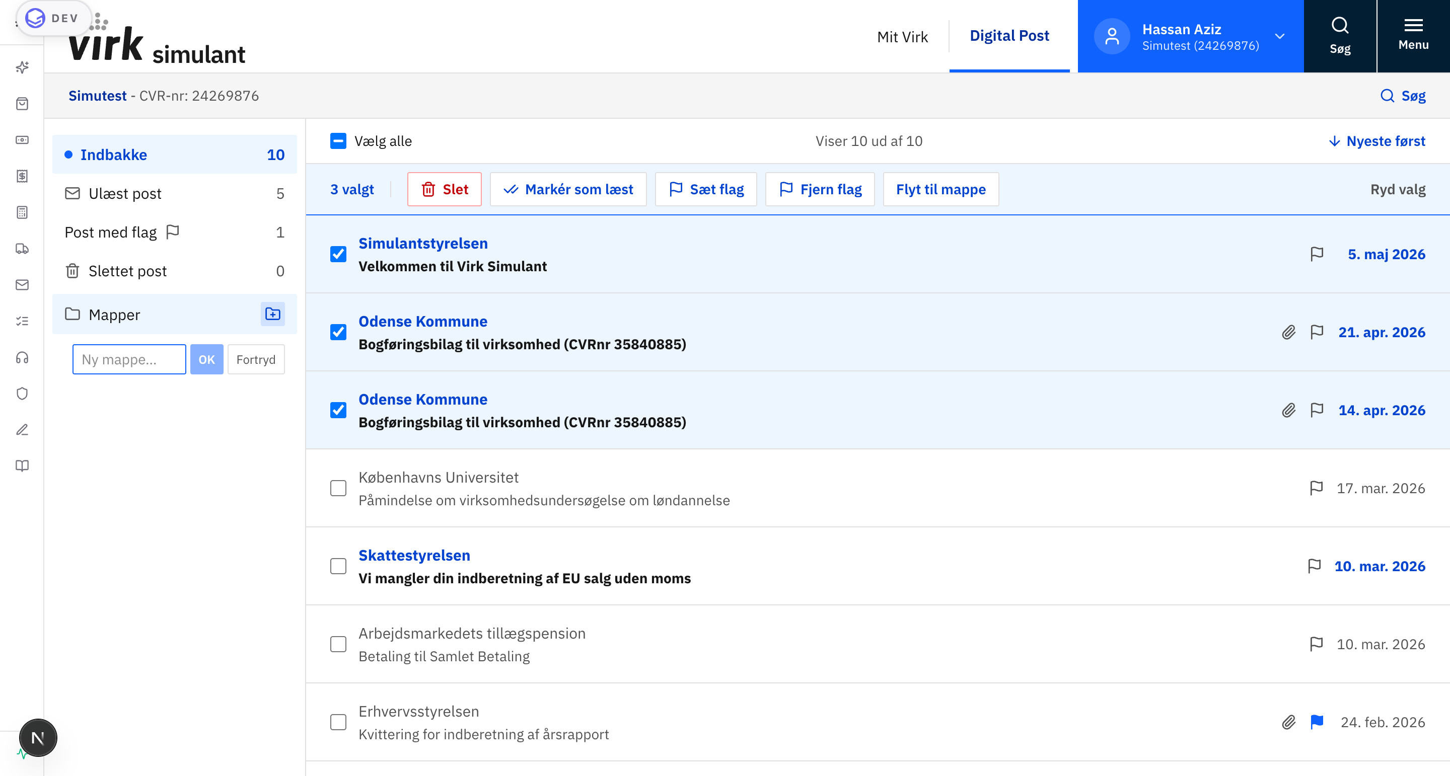
Task: Click the Fjern flag button
Action: tap(820, 189)
